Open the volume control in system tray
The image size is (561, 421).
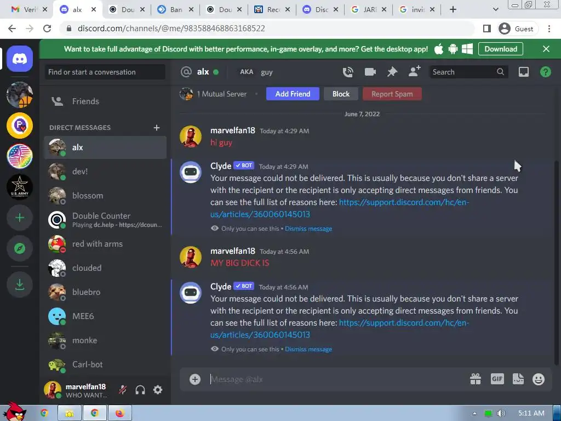tap(501, 413)
